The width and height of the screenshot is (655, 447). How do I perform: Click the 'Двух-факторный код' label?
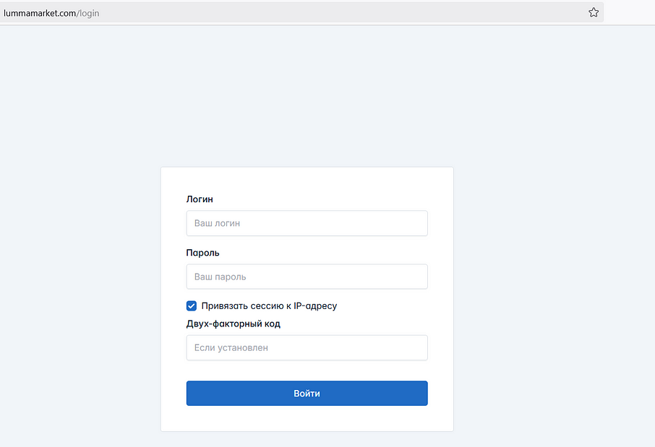tap(233, 324)
